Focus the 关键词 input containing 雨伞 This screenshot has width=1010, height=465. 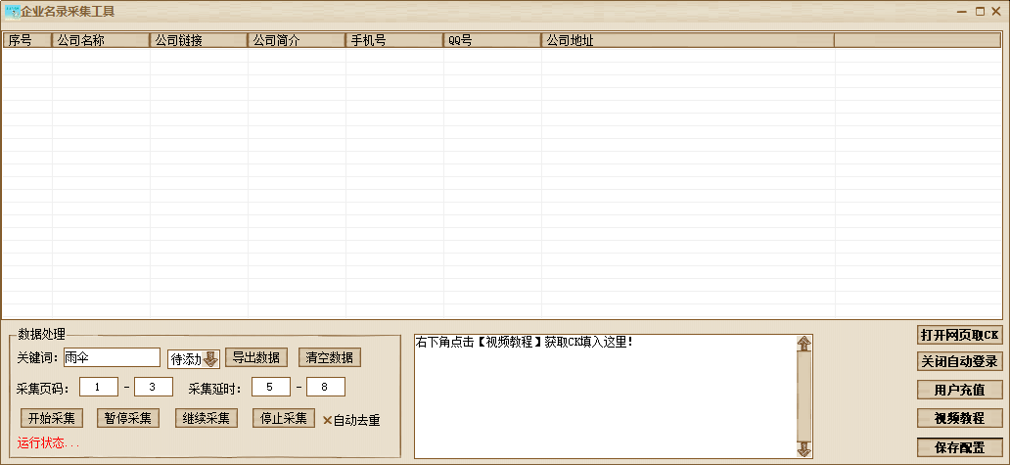point(111,357)
